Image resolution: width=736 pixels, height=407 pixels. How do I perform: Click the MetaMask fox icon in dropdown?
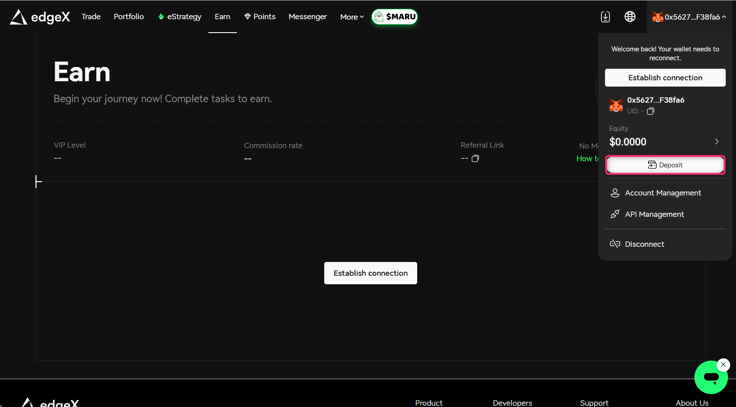[616, 105]
